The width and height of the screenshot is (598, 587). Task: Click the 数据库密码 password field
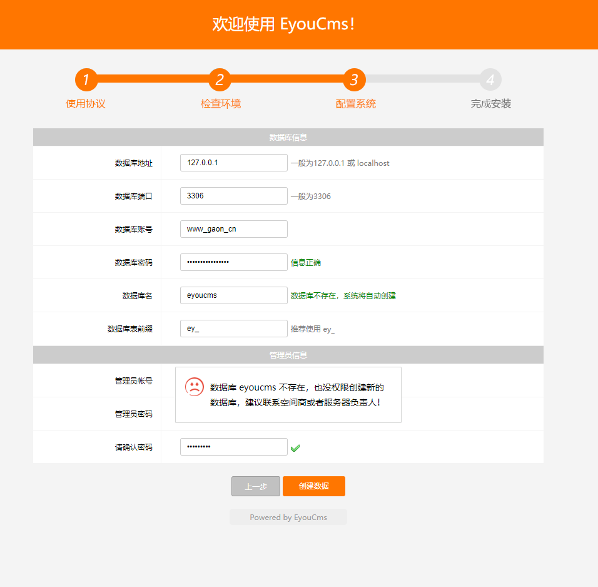click(x=234, y=262)
